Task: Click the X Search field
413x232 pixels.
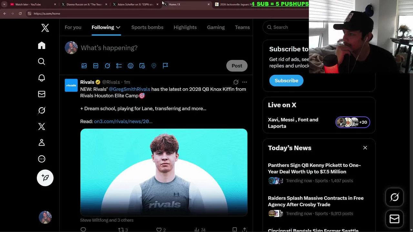Action: pyautogui.click(x=286, y=27)
